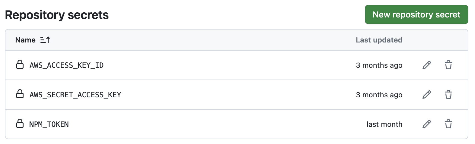Viewport: 475px width, 144px height.
Task: Click lock icon beside AWS_SECRET_ACCESS_KEY
Action: tap(20, 94)
